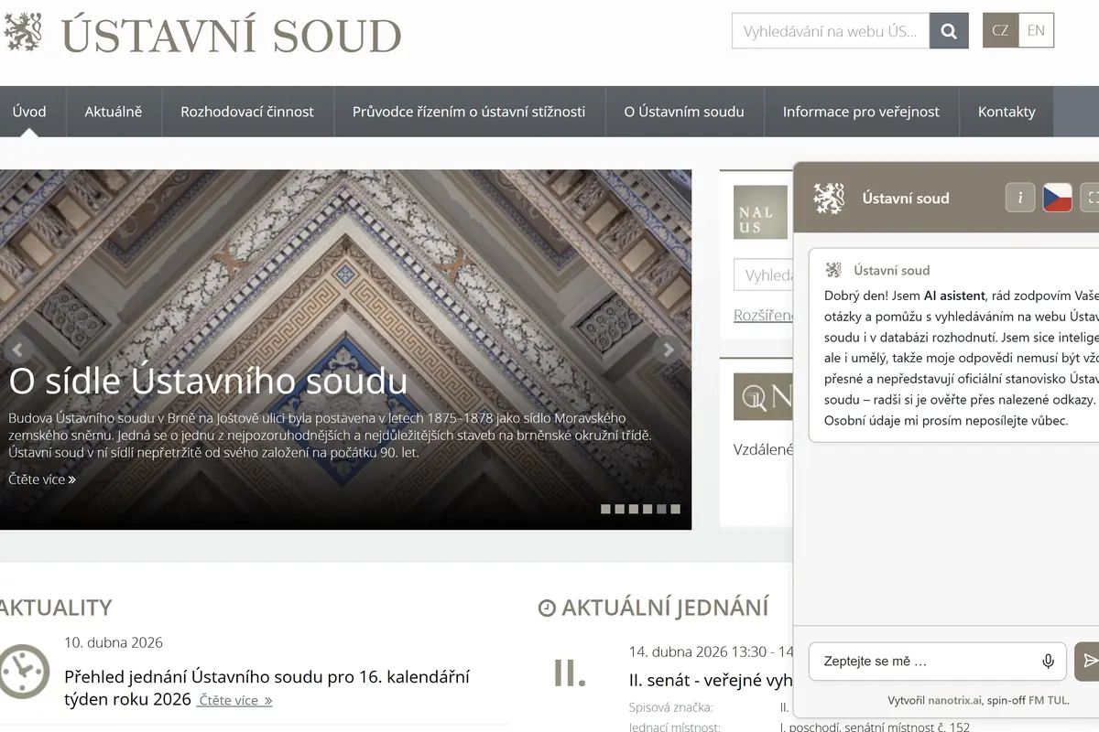Click the Czech flag language icon in chat
Image resolution: width=1099 pixels, height=732 pixels.
[1058, 197]
